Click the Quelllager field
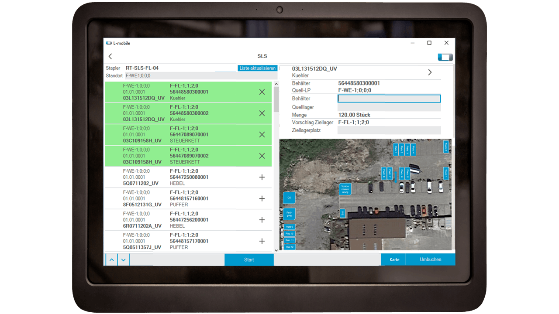Viewport: 559px width, 314px height. (389, 107)
